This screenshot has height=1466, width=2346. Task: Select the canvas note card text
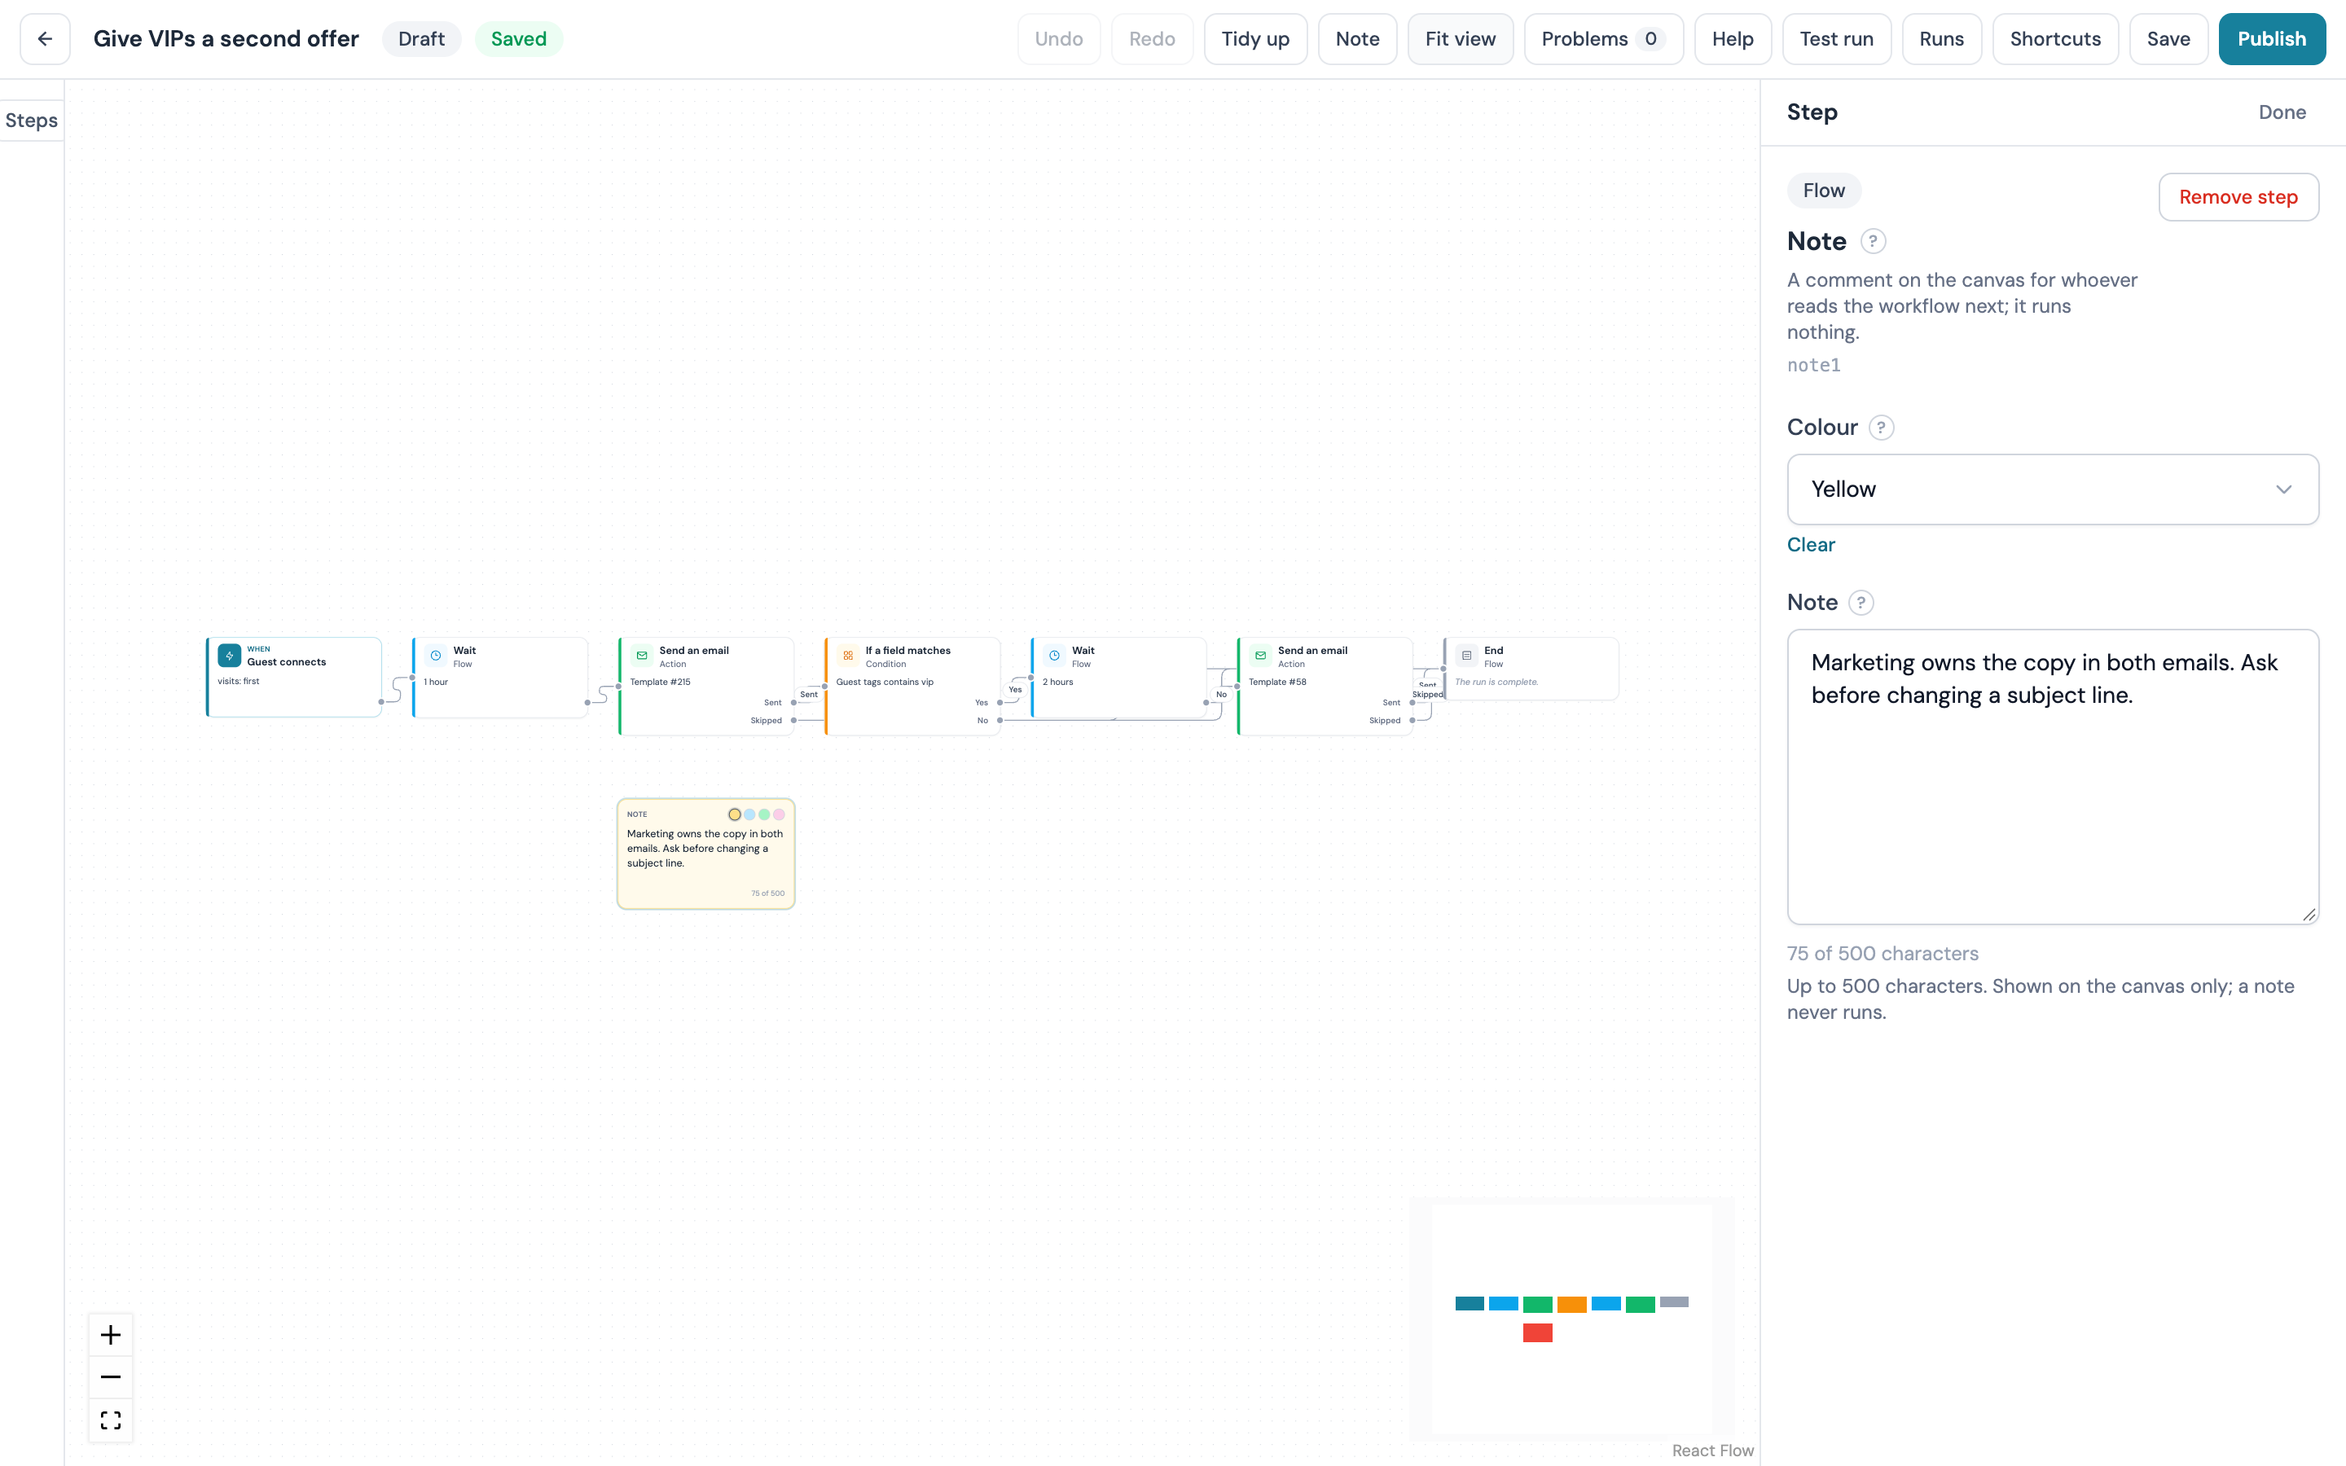point(705,849)
